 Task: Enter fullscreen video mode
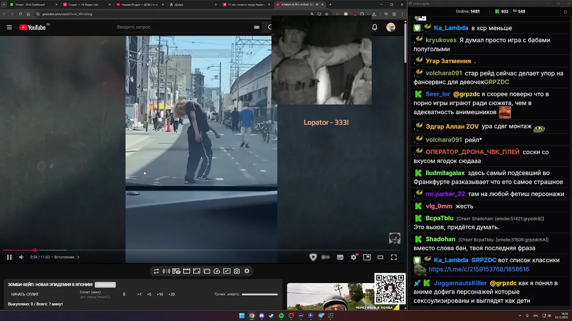tap(394, 257)
